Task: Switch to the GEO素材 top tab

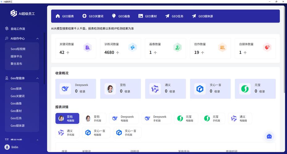Action: click(148, 16)
